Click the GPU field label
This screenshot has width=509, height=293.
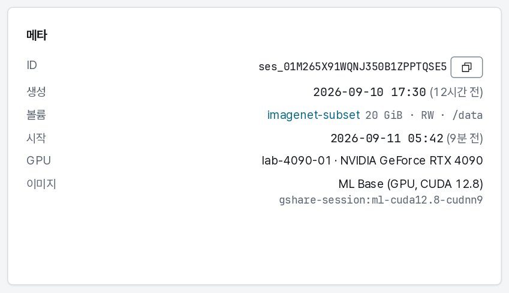pyautogui.click(x=38, y=161)
